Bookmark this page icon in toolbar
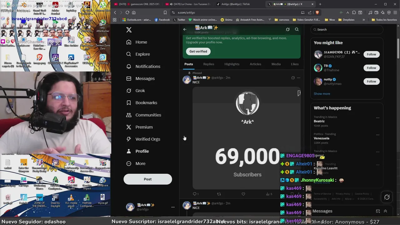400x225 pixels. click(165, 12)
